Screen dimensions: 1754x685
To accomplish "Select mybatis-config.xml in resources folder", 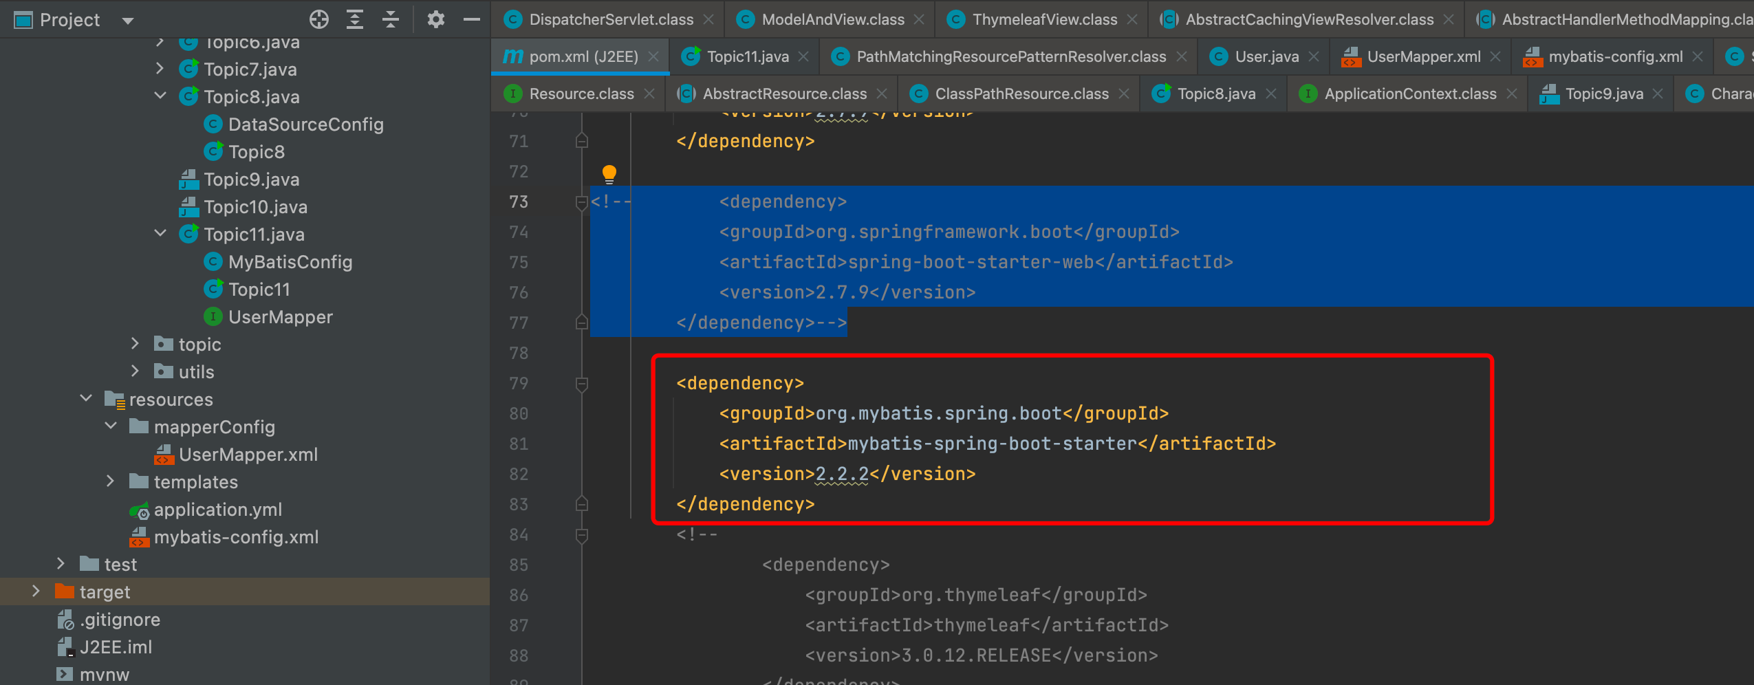I will tap(235, 537).
